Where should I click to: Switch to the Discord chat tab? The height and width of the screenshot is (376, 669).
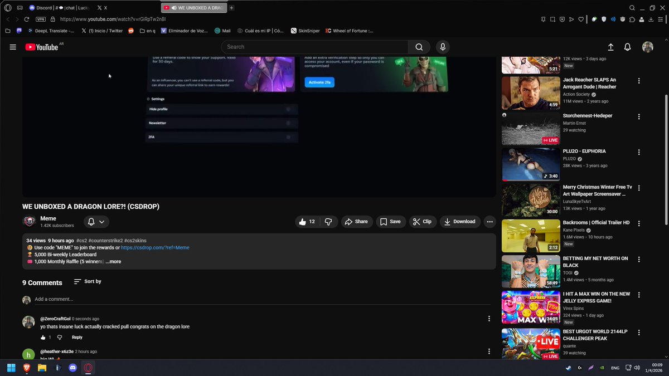tap(59, 8)
